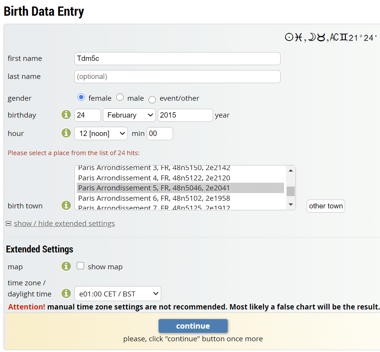The image size is (380, 352).
Task: Select Paris Arrondissement 4 in the list
Action: click(x=180, y=178)
